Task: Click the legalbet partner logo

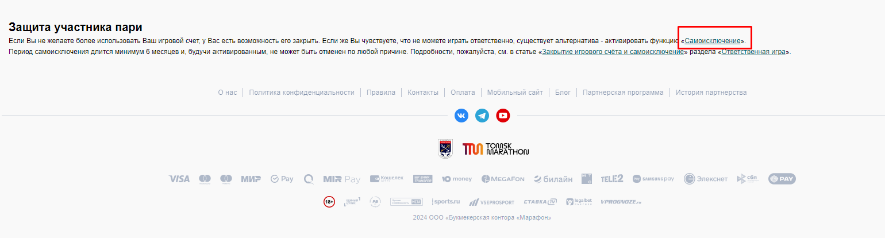Action: [579, 202]
